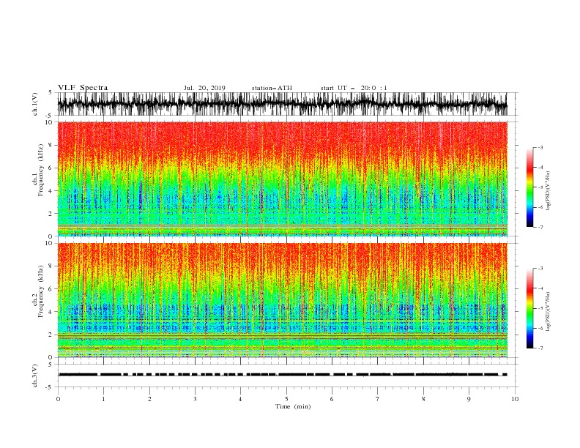Click the "start UT = 20:0 :1" text

[354, 88]
